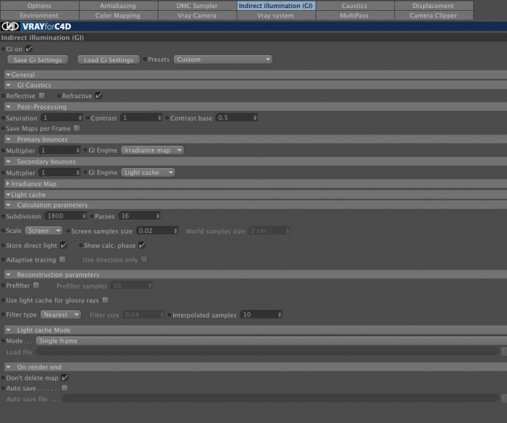Uncheck the Refractive GI caustics checkbox
Screen dimensions: 507x423
(x=99, y=95)
